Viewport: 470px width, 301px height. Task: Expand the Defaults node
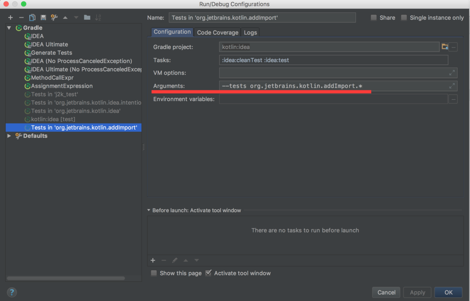coord(8,136)
